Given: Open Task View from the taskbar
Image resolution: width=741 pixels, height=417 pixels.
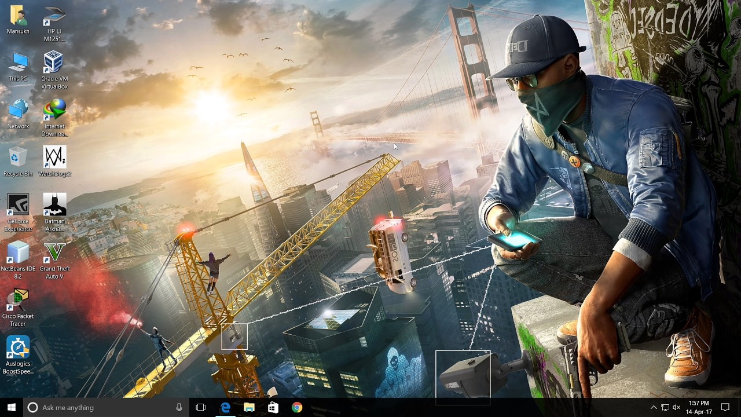Looking at the screenshot, I should [x=200, y=408].
